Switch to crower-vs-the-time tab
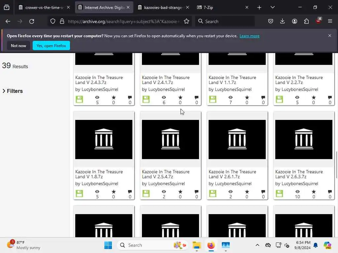The height and width of the screenshot is (253, 338). point(44,8)
